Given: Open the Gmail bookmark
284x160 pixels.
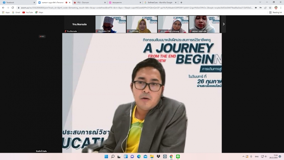Looking at the screenshot, I should click(16, 12).
